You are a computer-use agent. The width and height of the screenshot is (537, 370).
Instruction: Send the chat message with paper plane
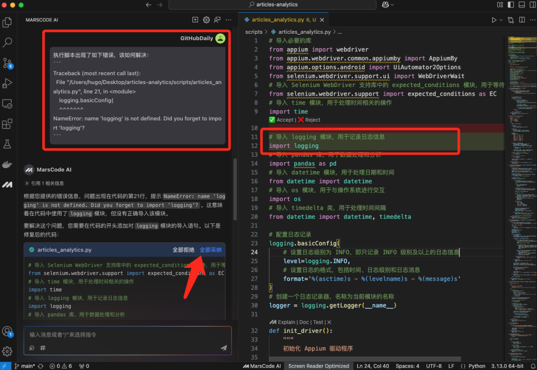point(224,348)
